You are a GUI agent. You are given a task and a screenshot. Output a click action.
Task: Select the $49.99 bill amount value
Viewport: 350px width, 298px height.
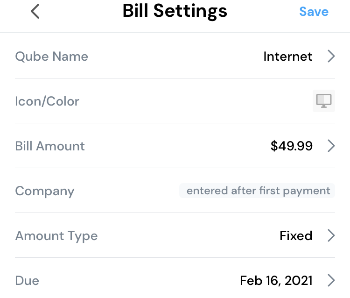click(x=291, y=146)
